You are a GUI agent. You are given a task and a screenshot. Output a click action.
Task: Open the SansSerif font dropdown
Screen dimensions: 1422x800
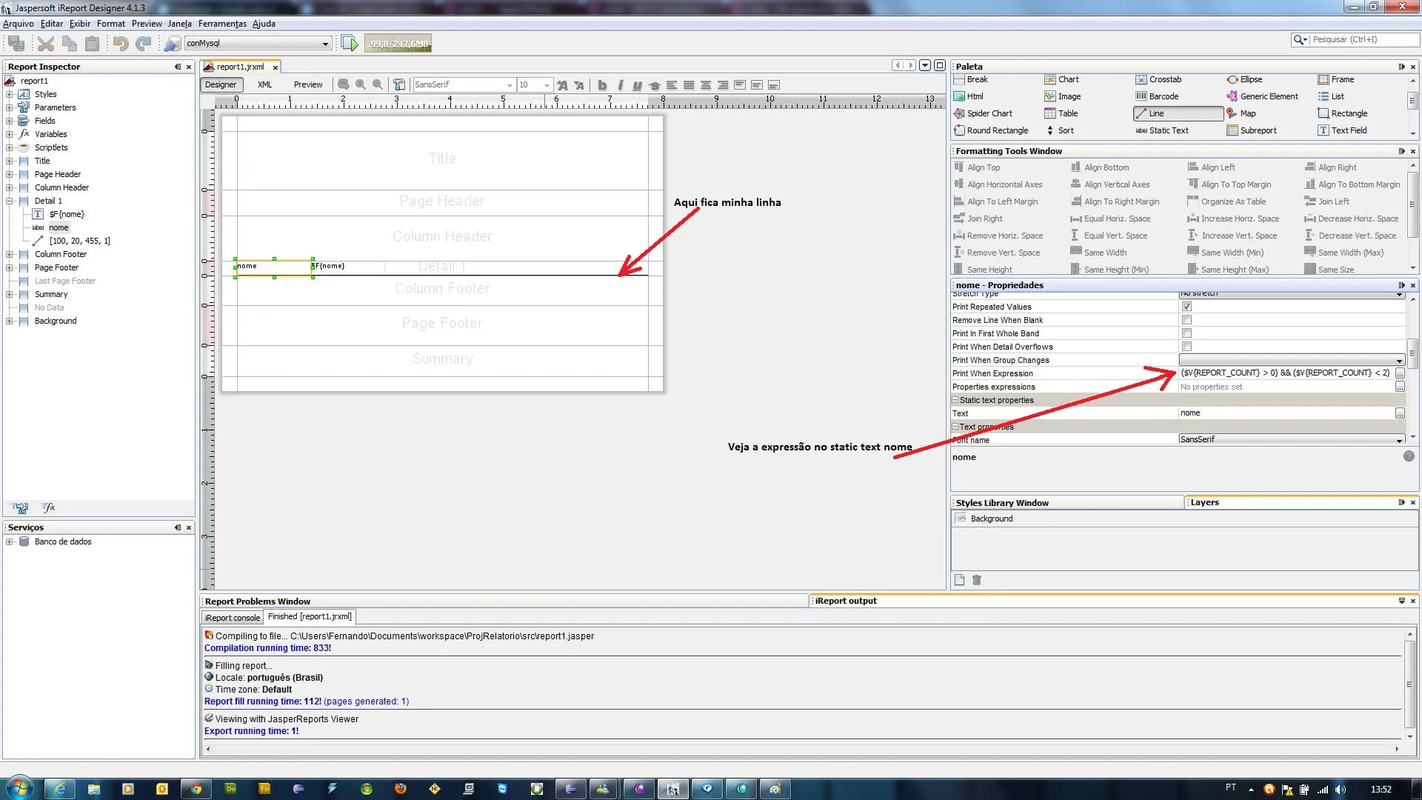click(510, 85)
